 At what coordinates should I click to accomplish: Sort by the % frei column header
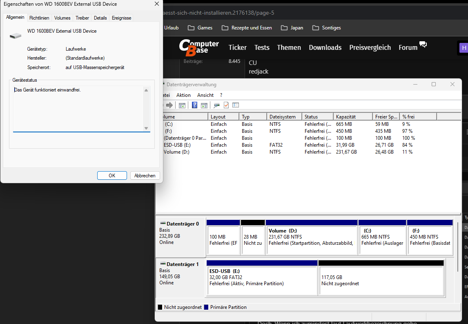pyautogui.click(x=418, y=117)
